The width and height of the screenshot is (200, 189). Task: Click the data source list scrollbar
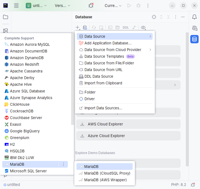72,79
